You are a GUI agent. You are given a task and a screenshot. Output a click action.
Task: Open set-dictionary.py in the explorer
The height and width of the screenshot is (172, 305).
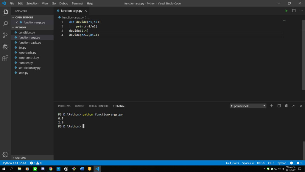click(x=32, y=68)
